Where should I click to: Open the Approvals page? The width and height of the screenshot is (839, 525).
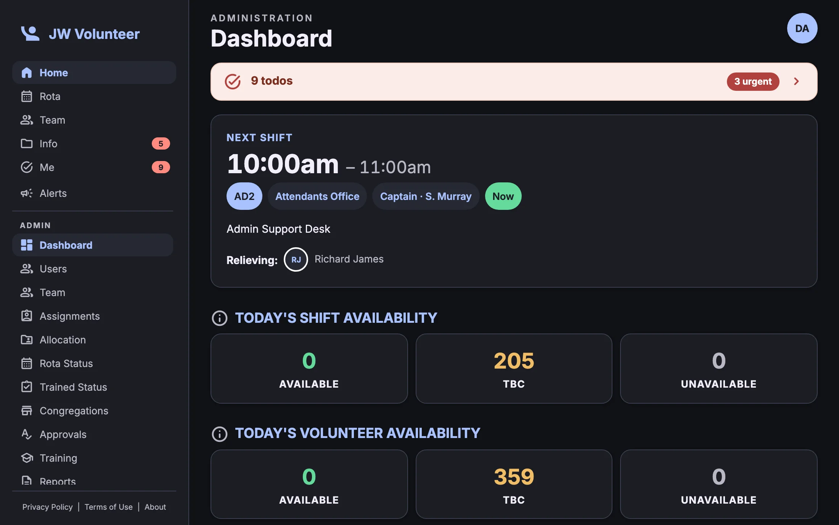93,434
